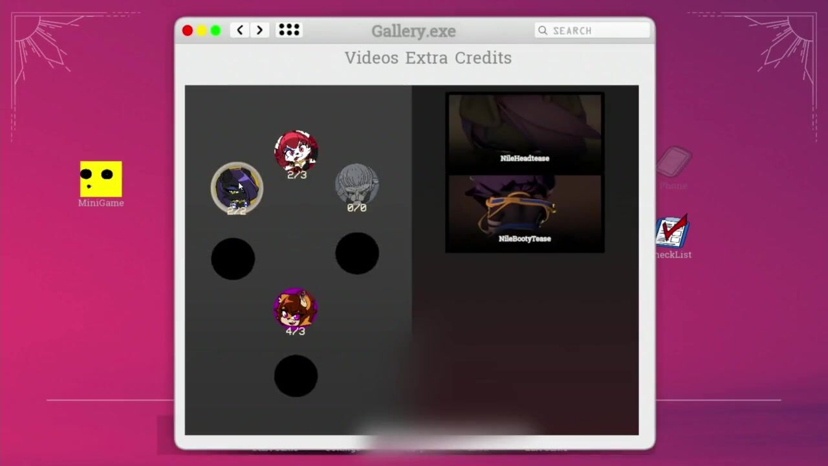Open the NileHeadtease thumbnail
Image resolution: width=828 pixels, height=466 pixels.
pos(525,133)
